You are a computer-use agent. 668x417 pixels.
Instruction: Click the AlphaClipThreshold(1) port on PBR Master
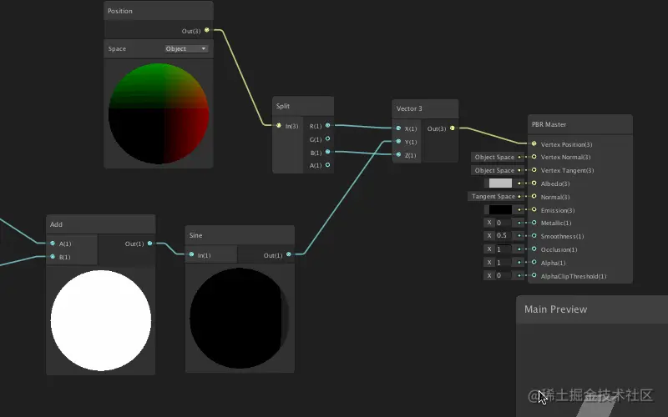click(534, 275)
